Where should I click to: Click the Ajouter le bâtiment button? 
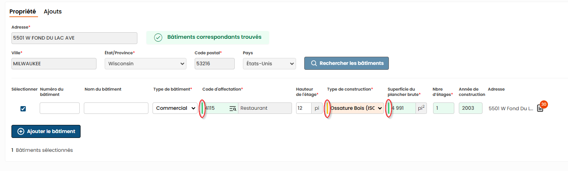tap(46, 131)
